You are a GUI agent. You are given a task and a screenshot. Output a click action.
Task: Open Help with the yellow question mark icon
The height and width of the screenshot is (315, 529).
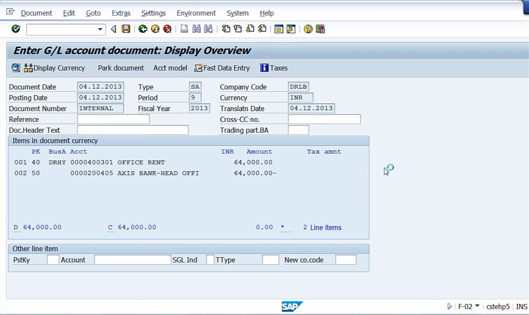coord(308,30)
